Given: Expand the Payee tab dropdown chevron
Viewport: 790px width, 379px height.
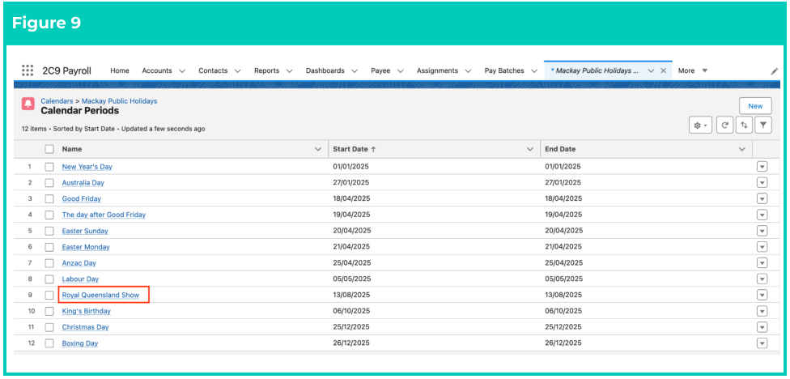Looking at the screenshot, I should pos(400,71).
